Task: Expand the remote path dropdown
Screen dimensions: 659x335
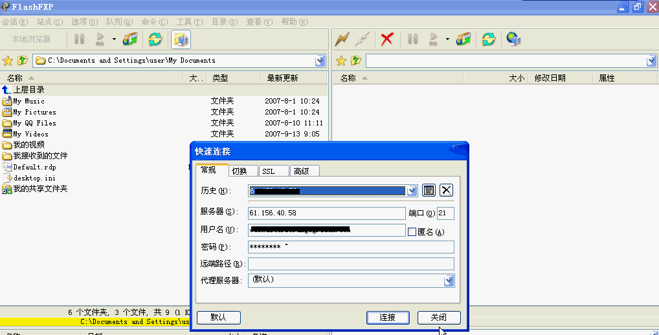Action: coord(651,61)
